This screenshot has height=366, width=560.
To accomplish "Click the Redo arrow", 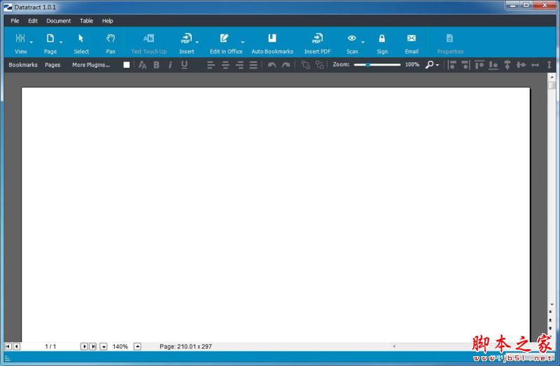I will pyautogui.click(x=286, y=65).
